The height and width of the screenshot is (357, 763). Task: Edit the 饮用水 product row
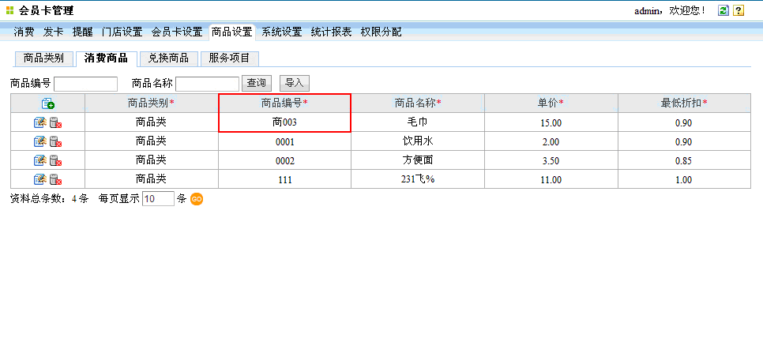point(40,141)
